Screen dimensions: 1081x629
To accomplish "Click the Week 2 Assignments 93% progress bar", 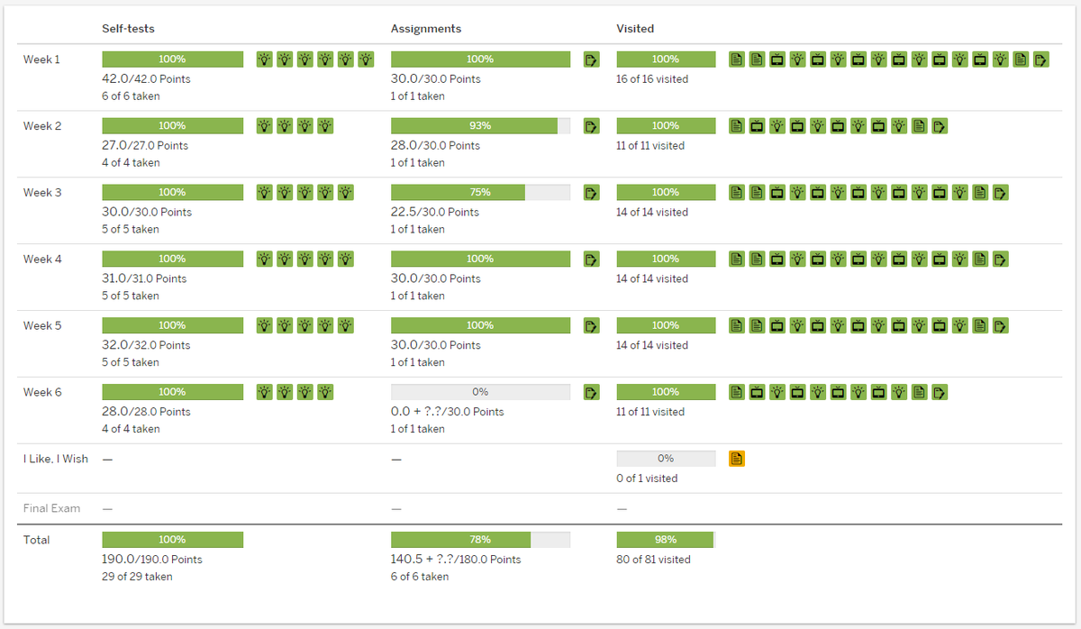I will pyautogui.click(x=480, y=126).
